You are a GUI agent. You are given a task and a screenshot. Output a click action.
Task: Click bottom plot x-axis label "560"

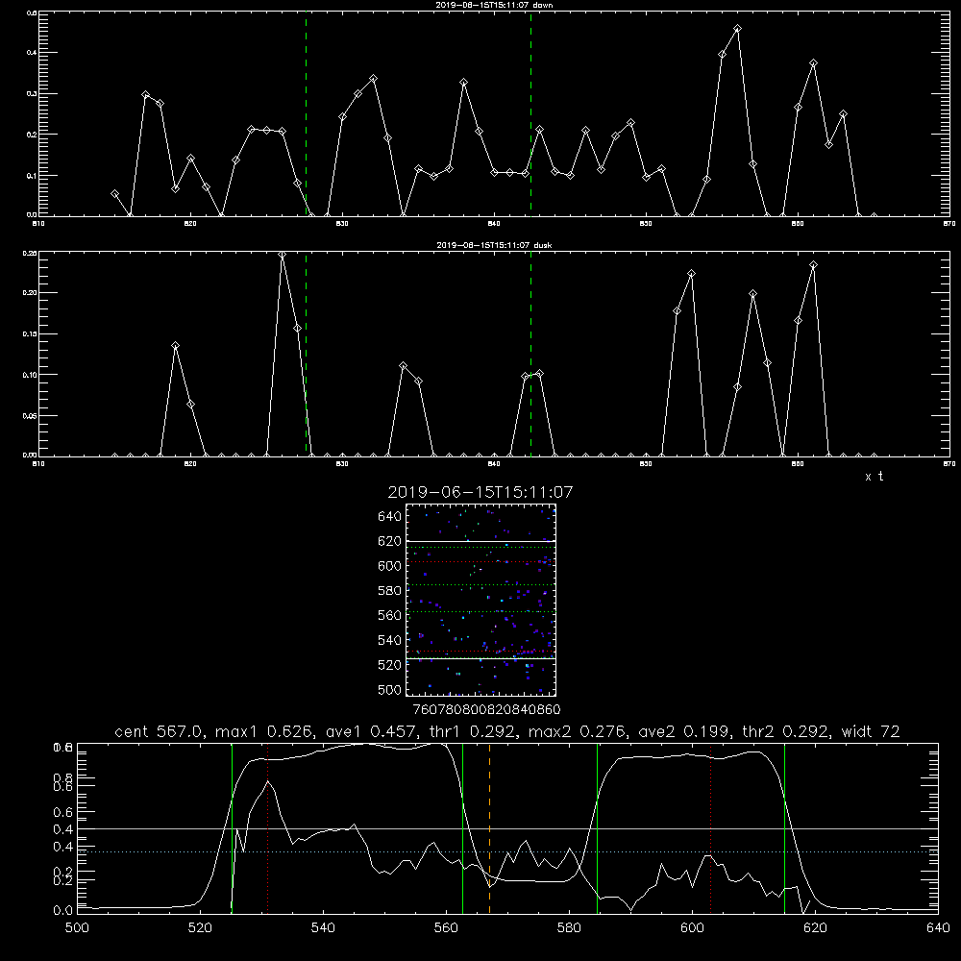point(446,928)
